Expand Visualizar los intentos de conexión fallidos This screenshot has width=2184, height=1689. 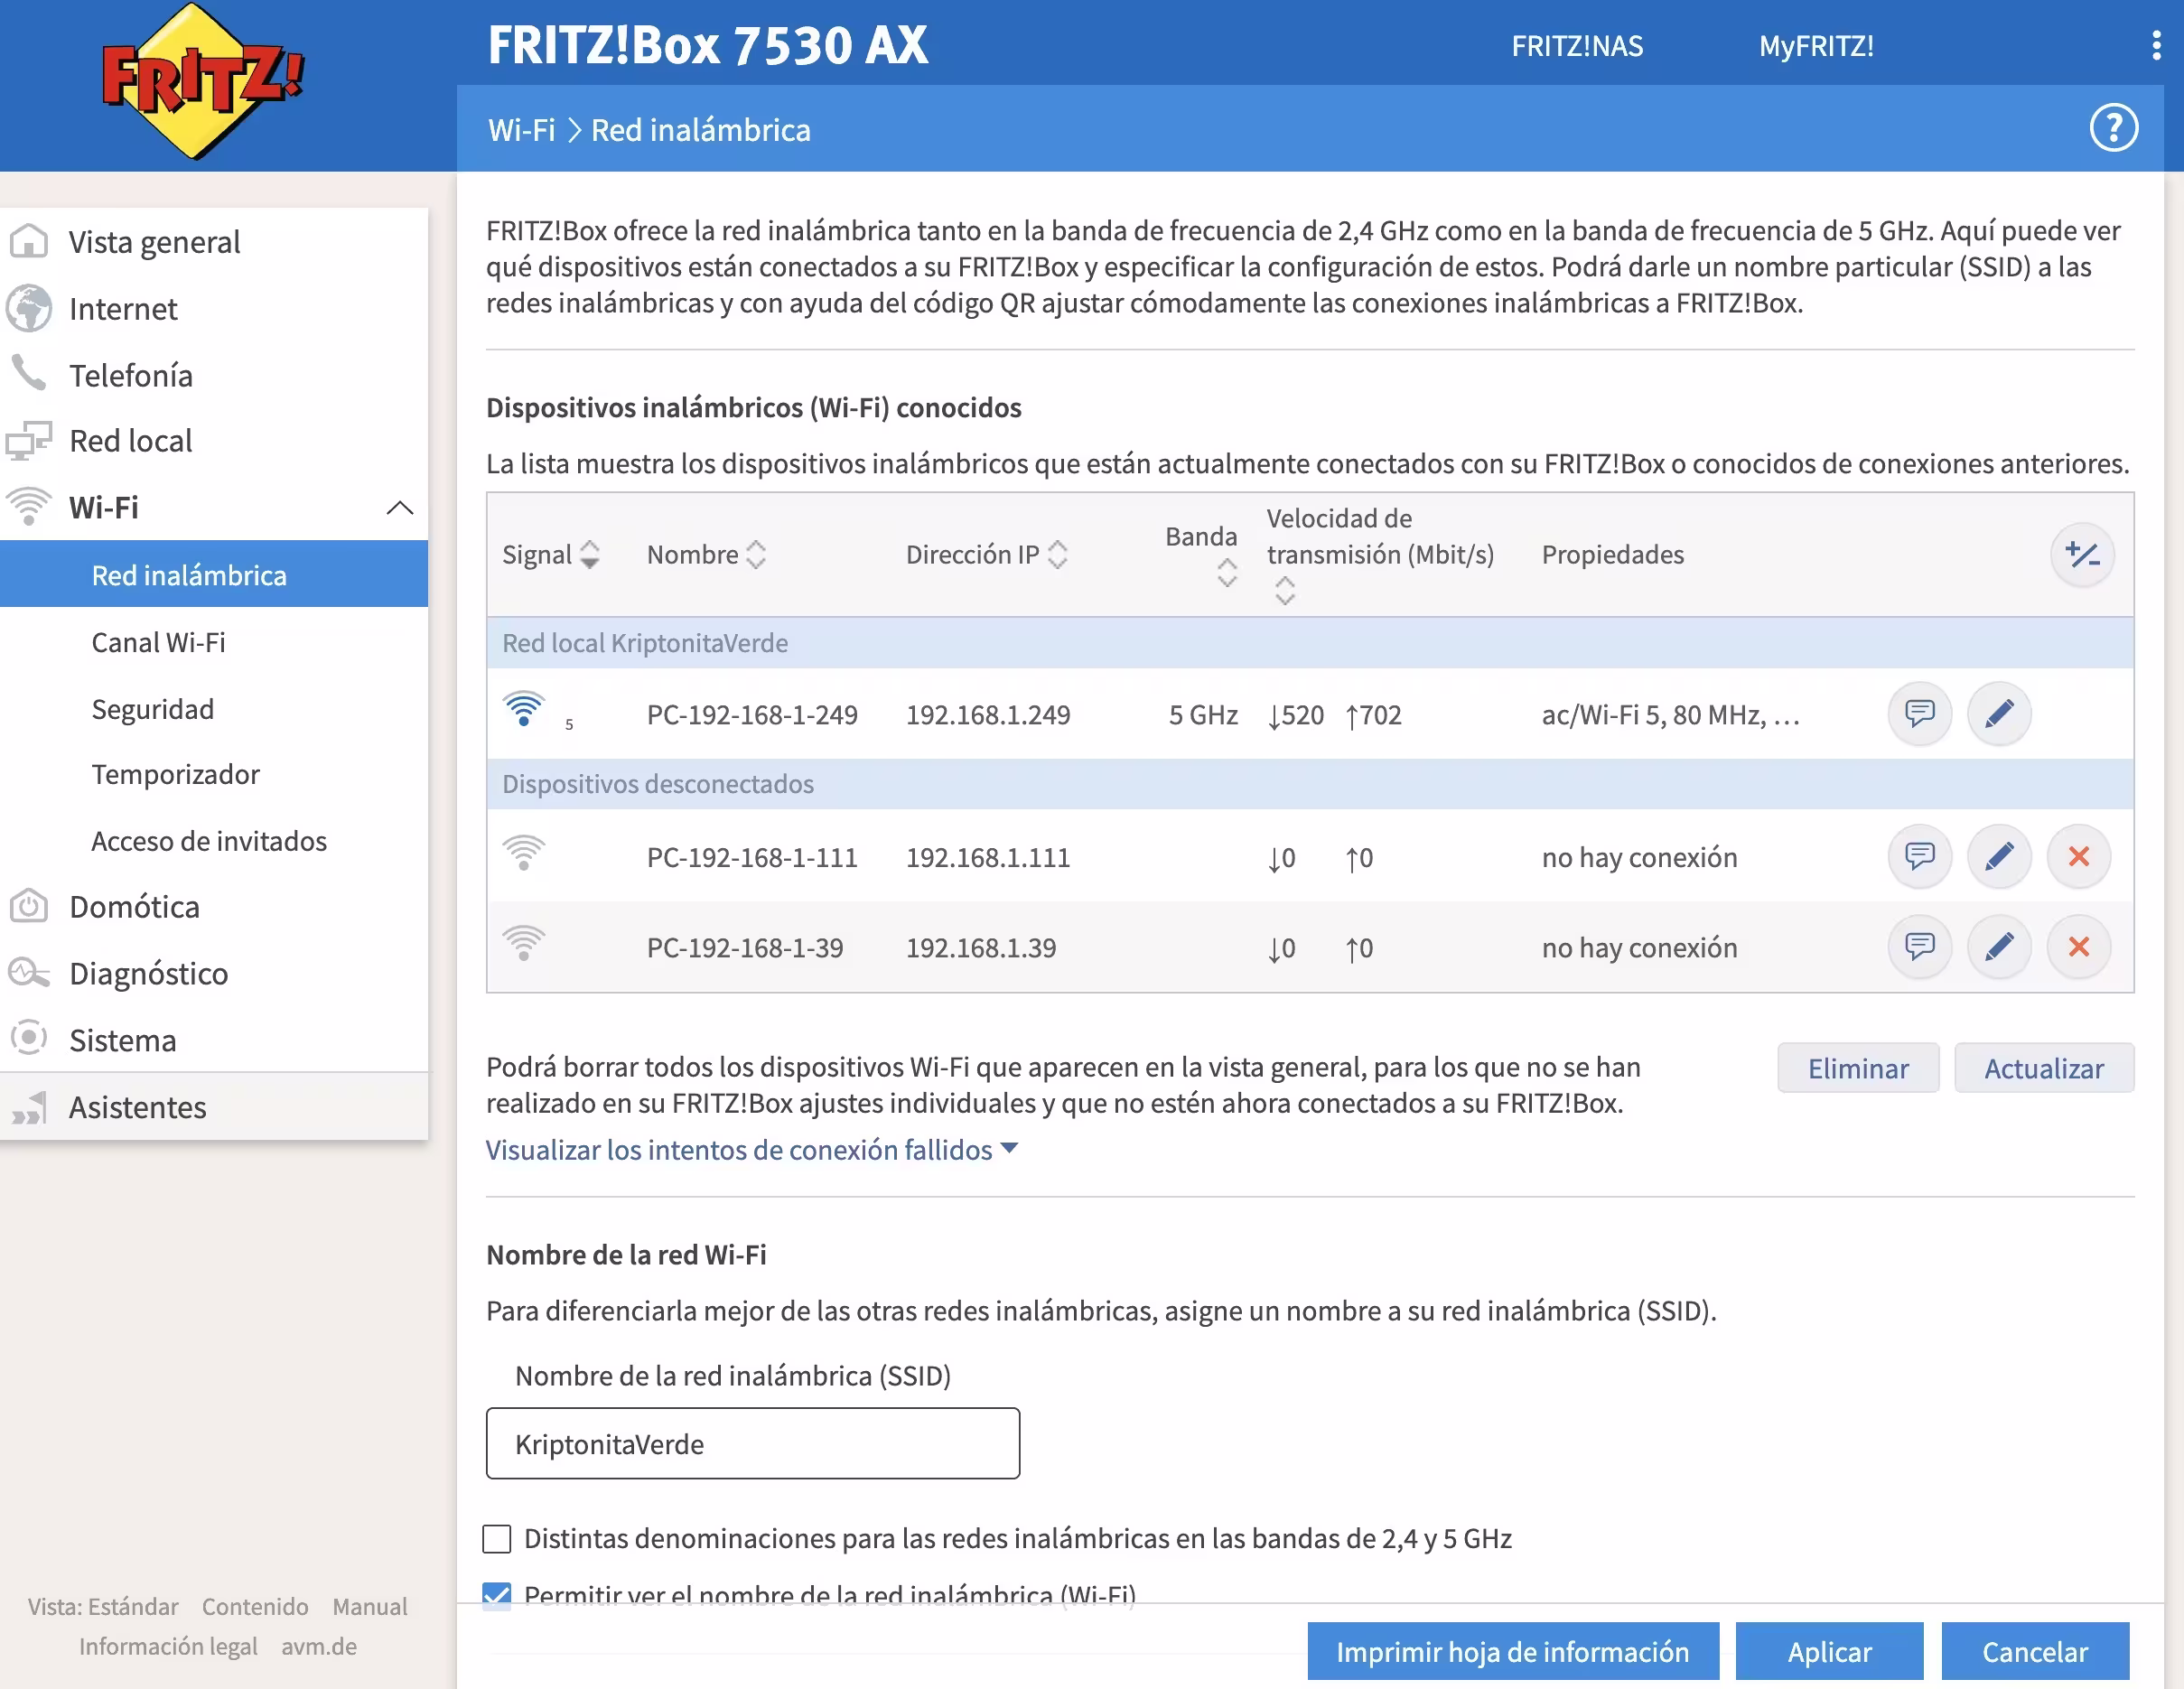click(751, 1150)
